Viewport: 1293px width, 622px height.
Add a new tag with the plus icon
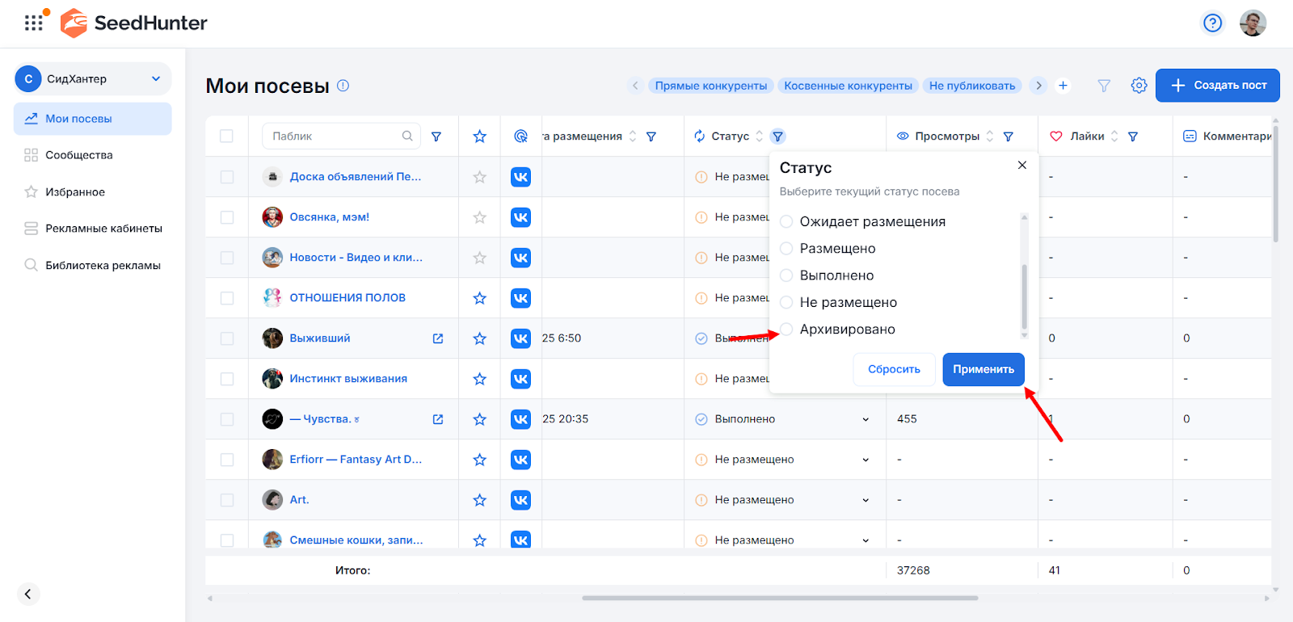[x=1063, y=86]
